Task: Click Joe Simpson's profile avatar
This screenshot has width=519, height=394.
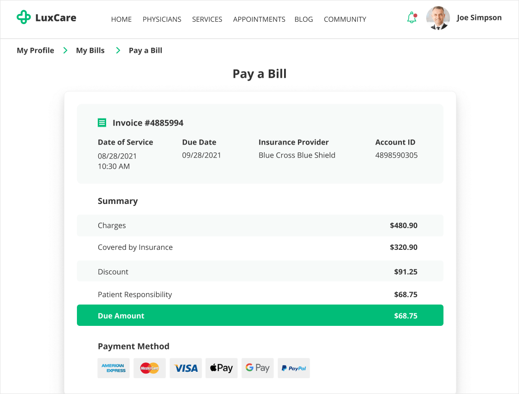Action: point(438,18)
